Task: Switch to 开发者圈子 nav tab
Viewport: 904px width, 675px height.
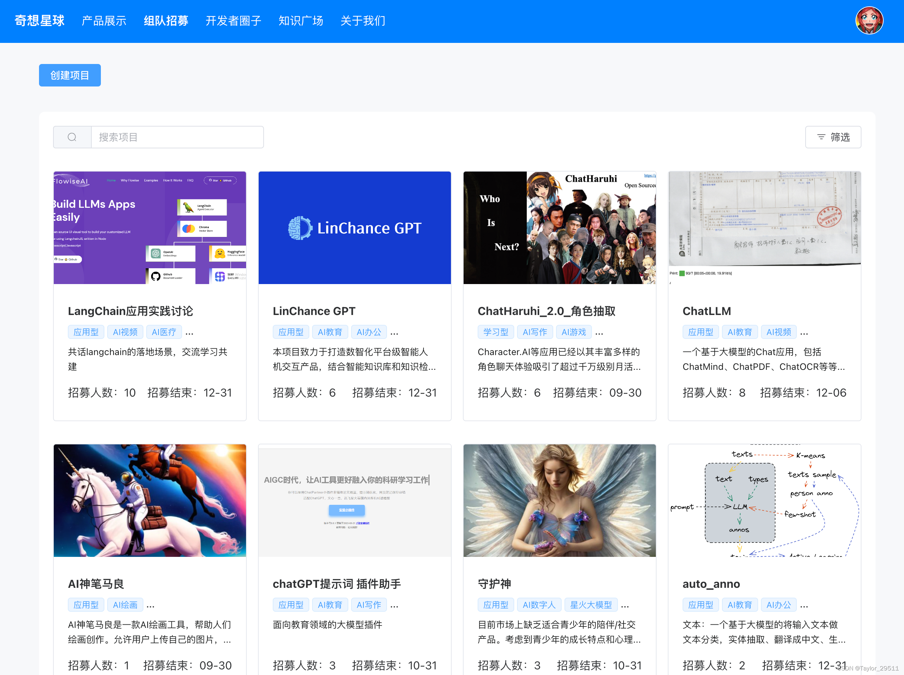Action: click(233, 20)
